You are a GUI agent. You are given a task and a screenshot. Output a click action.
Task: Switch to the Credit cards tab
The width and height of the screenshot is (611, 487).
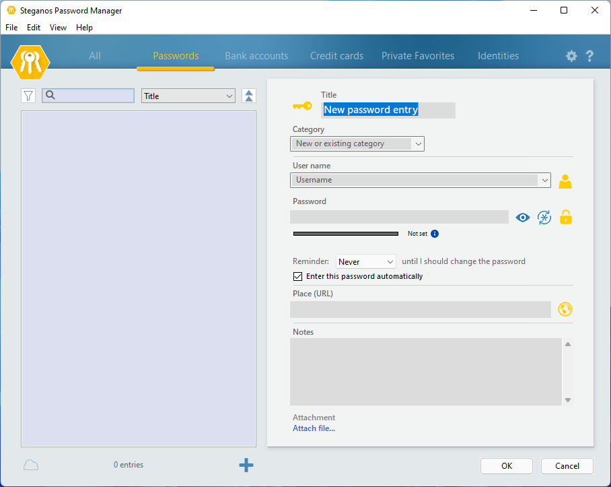336,56
